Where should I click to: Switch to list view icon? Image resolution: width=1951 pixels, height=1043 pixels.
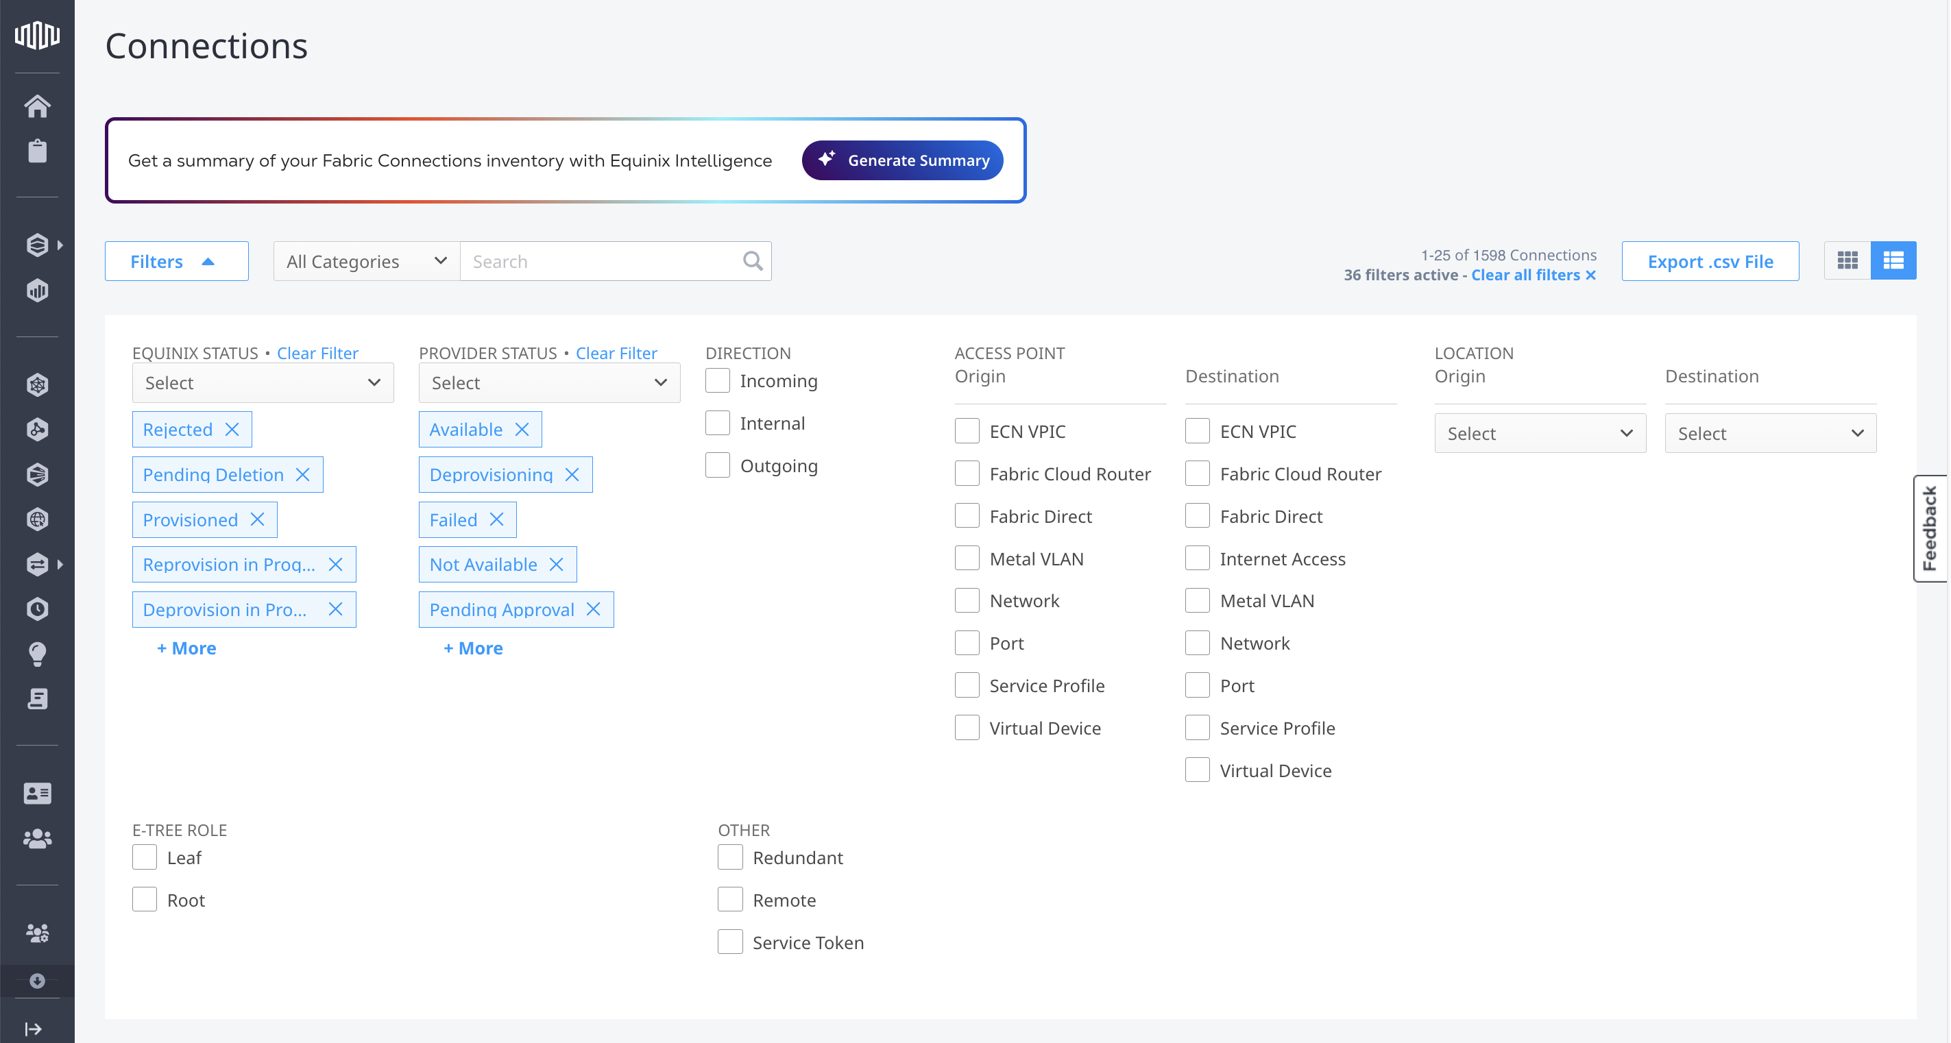click(1893, 261)
